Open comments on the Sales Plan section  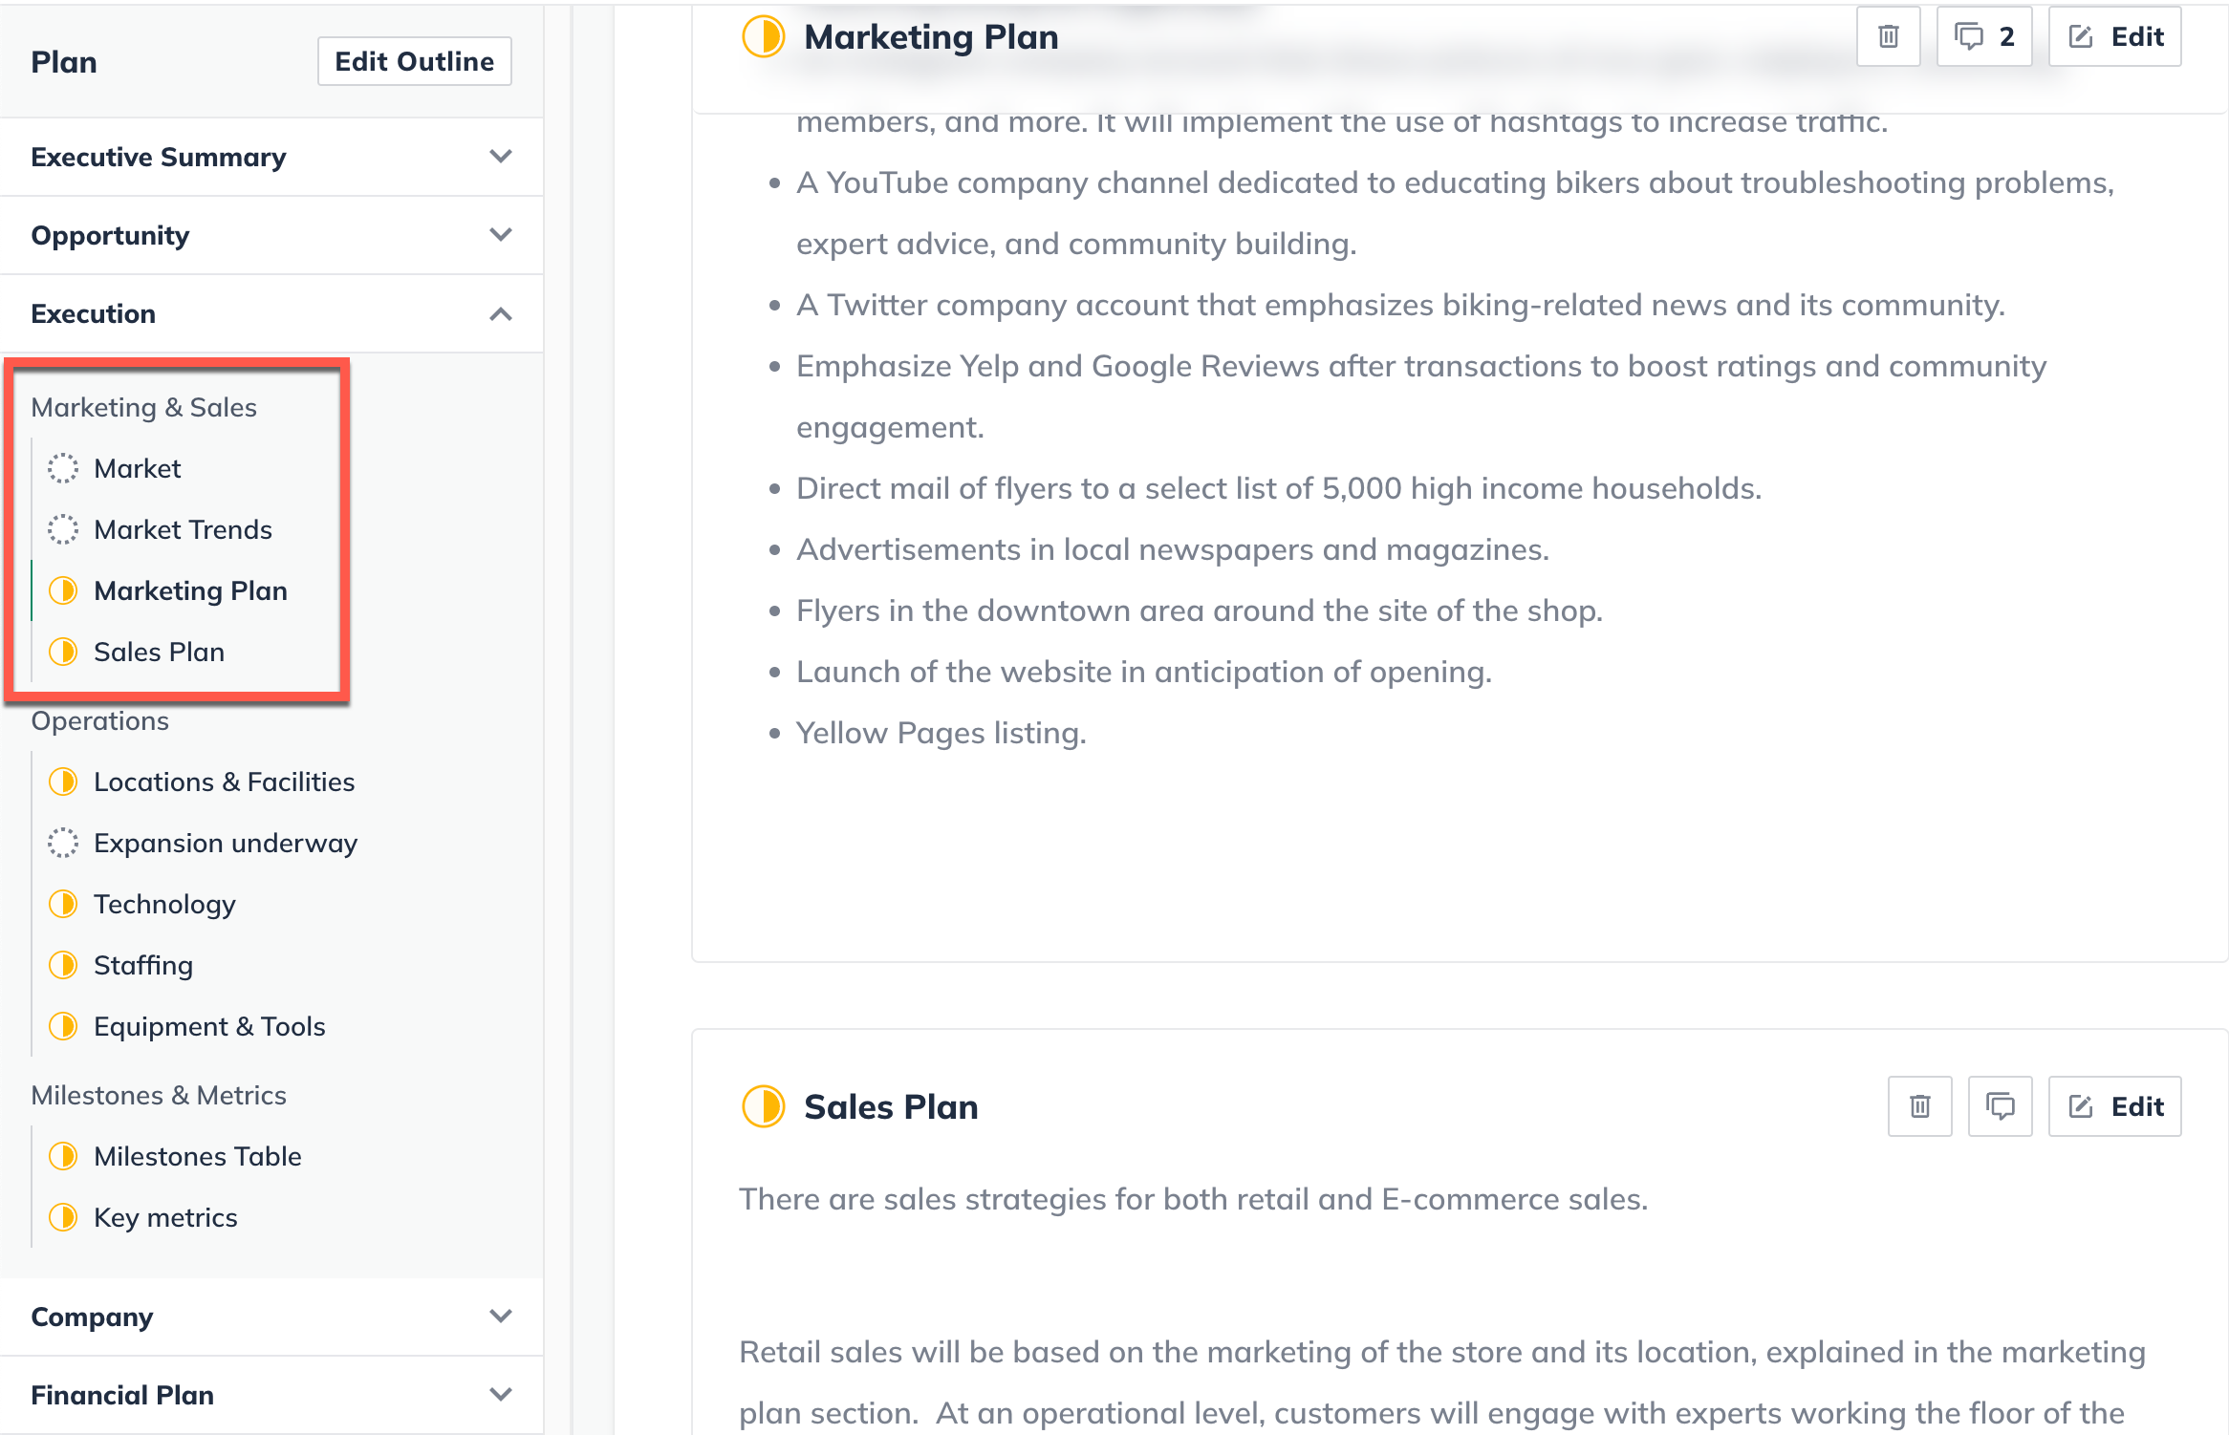2000,1106
